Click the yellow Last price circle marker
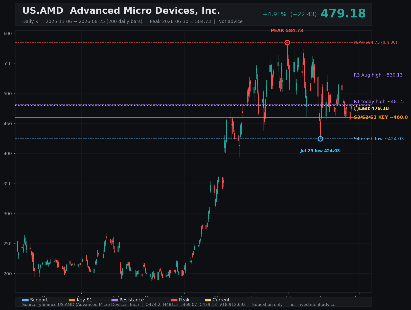411x310 pixels. point(356,109)
